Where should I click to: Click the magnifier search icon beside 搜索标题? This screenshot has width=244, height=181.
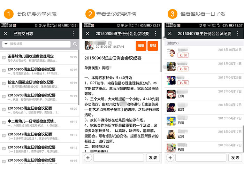tap(75, 44)
